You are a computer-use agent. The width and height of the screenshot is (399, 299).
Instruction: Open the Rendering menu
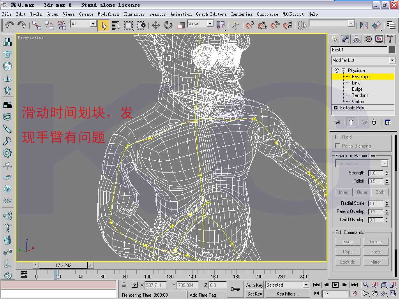242,14
